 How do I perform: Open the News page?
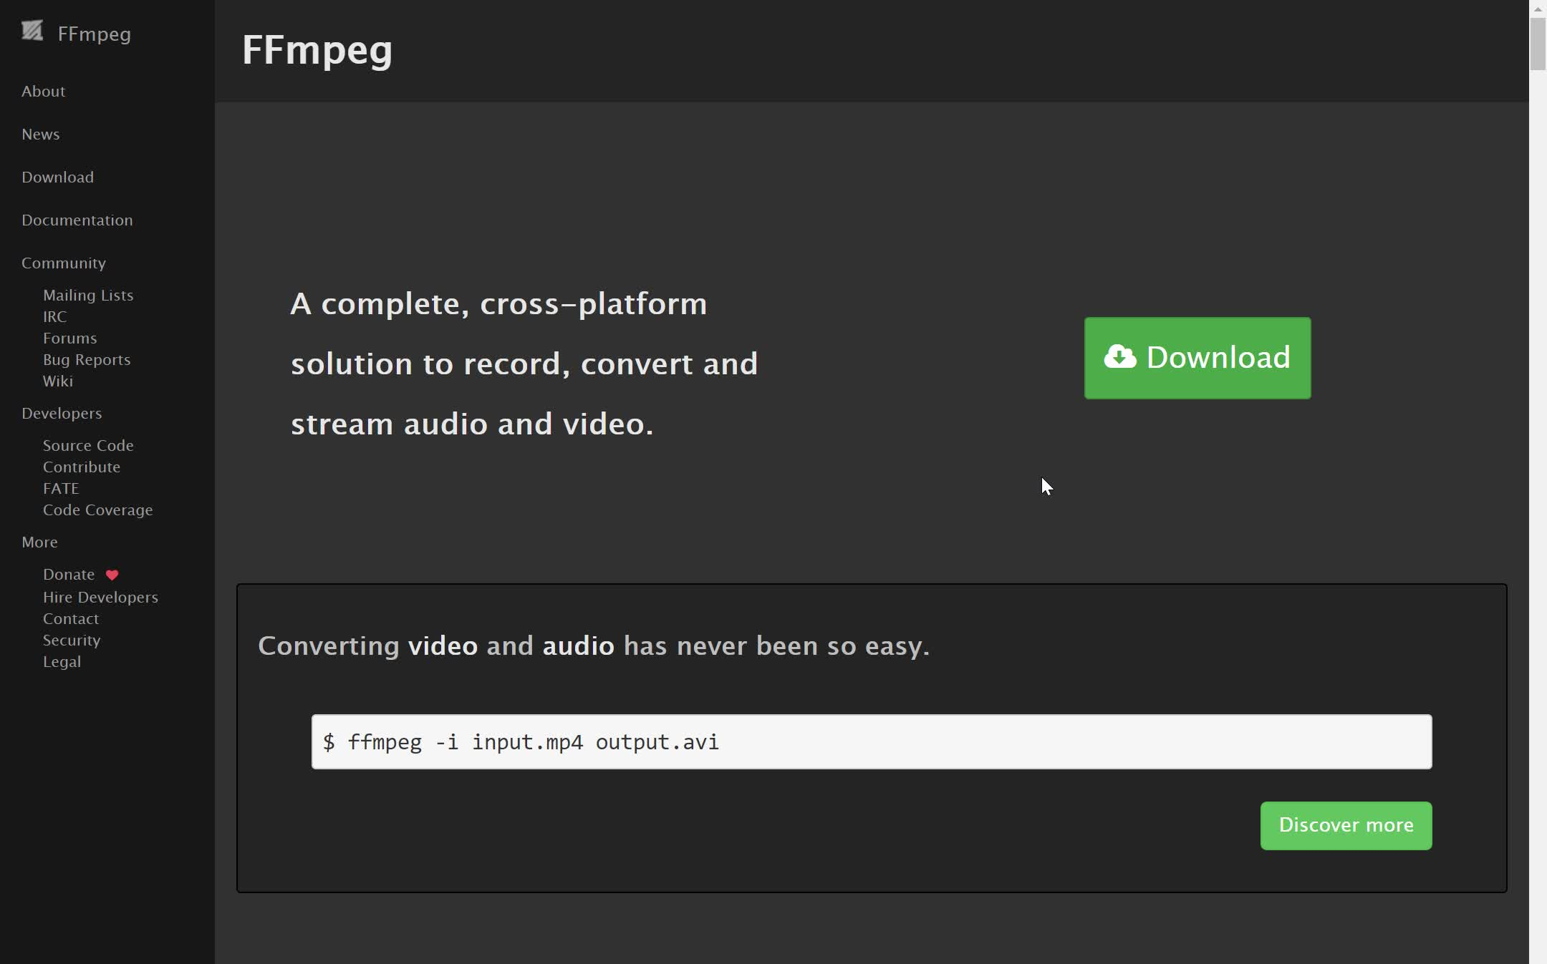pos(40,134)
